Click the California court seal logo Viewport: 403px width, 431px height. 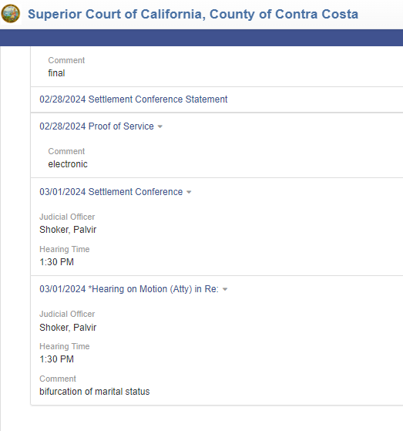point(11,13)
